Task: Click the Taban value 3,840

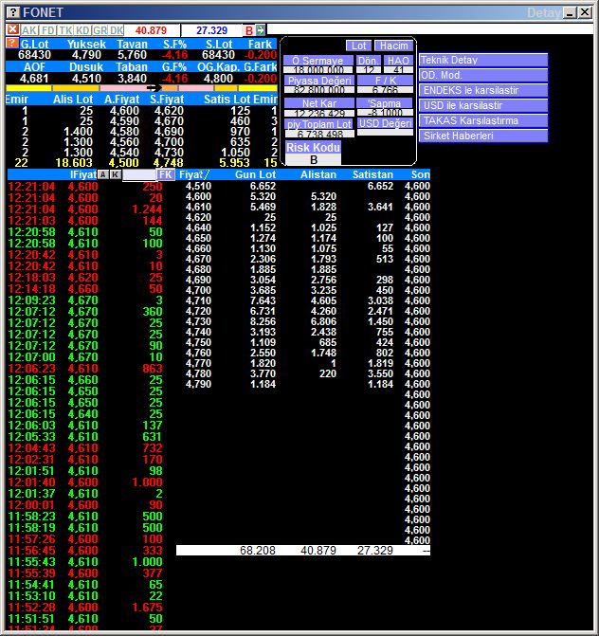Action: coord(132,79)
